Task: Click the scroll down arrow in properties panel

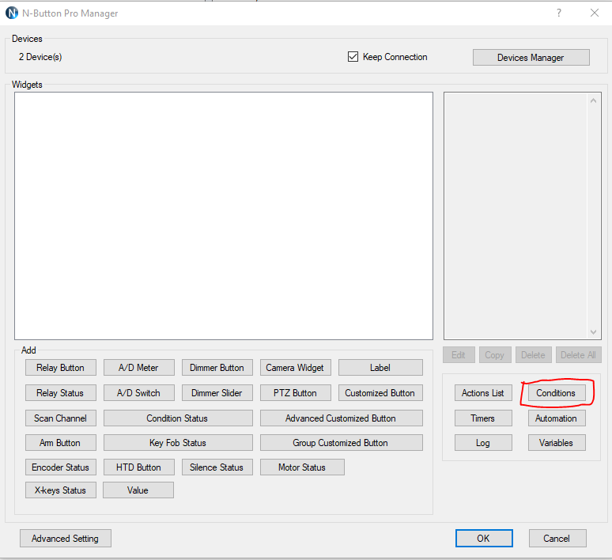Action: 593,332
